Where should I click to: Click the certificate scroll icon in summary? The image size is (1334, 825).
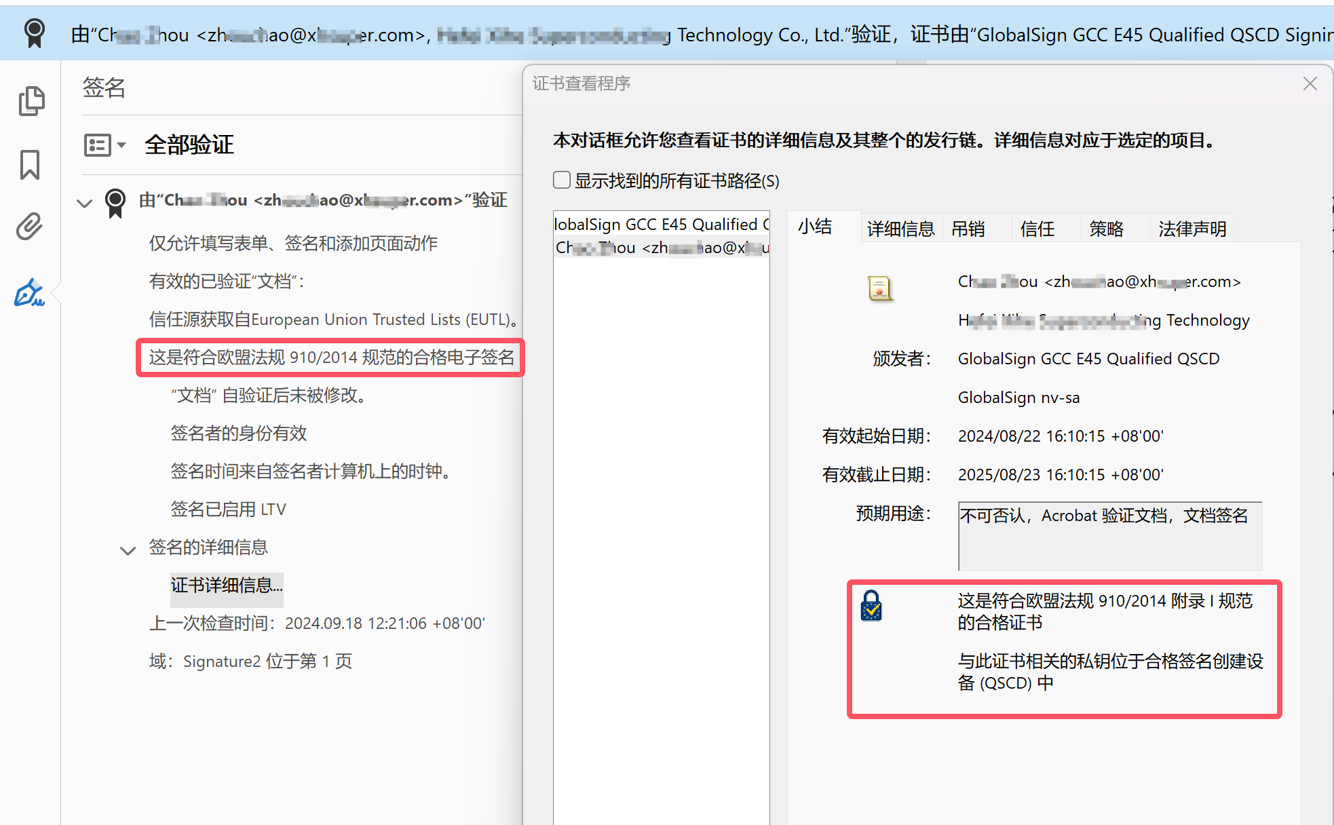point(880,288)
